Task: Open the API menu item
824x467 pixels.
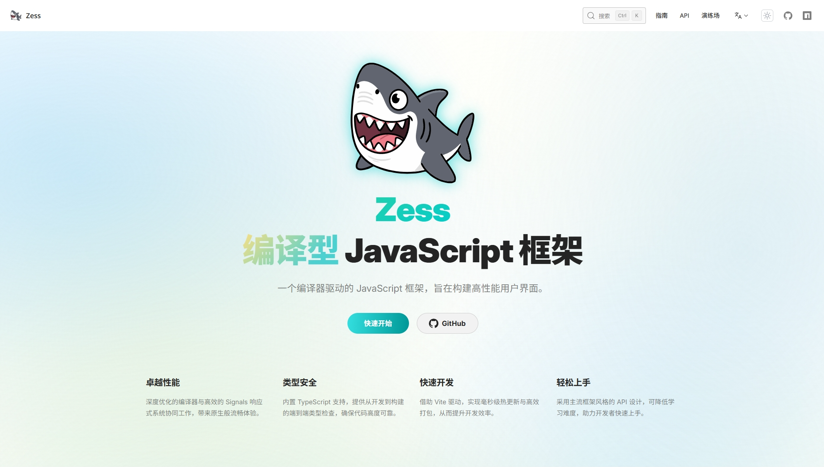Action: point(685,16)
